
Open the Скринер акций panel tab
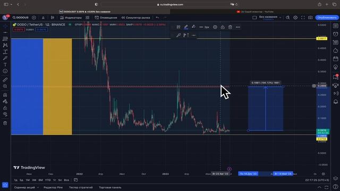pyautogui.click(x=24, y=187)
